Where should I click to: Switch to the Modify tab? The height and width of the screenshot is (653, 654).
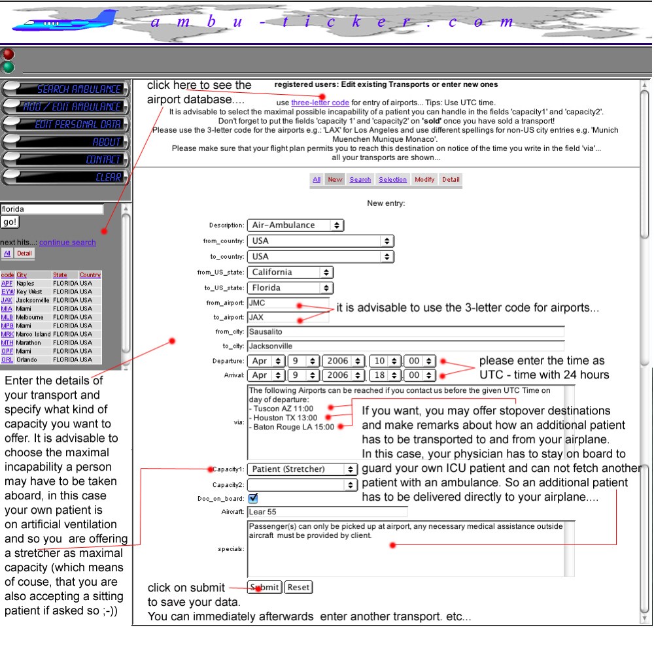click(x=424, y=179)
